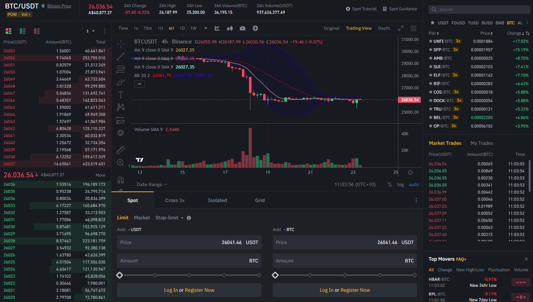Select the Market order type

142,218
